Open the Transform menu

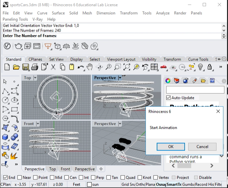coord(128,13)
